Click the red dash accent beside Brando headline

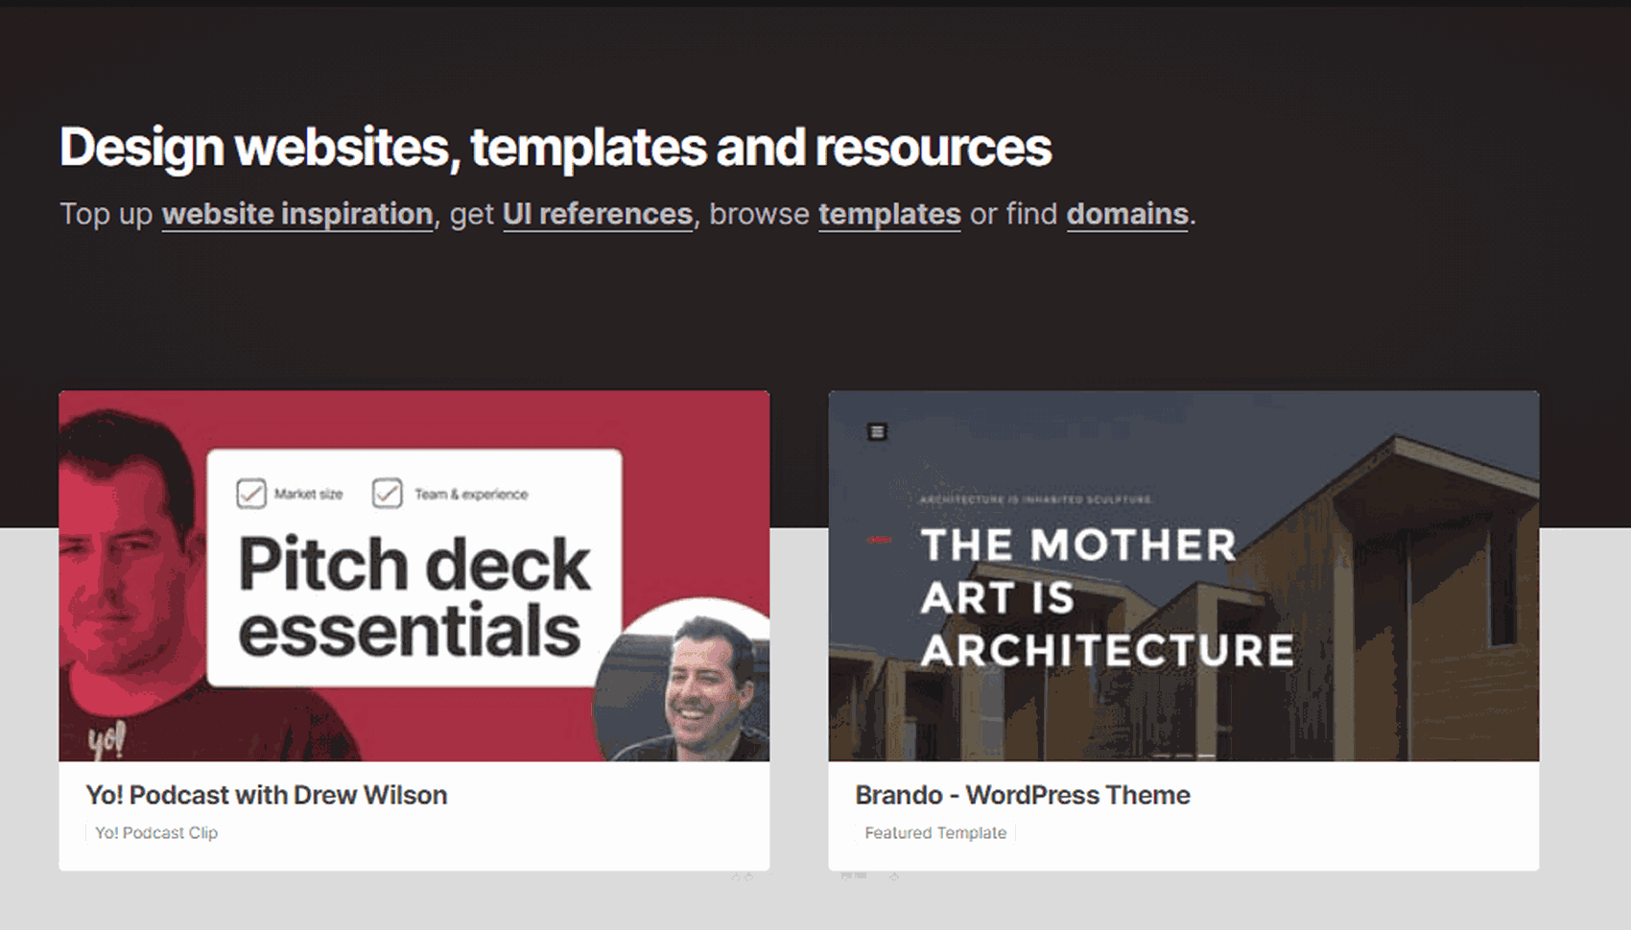[880, 541]
